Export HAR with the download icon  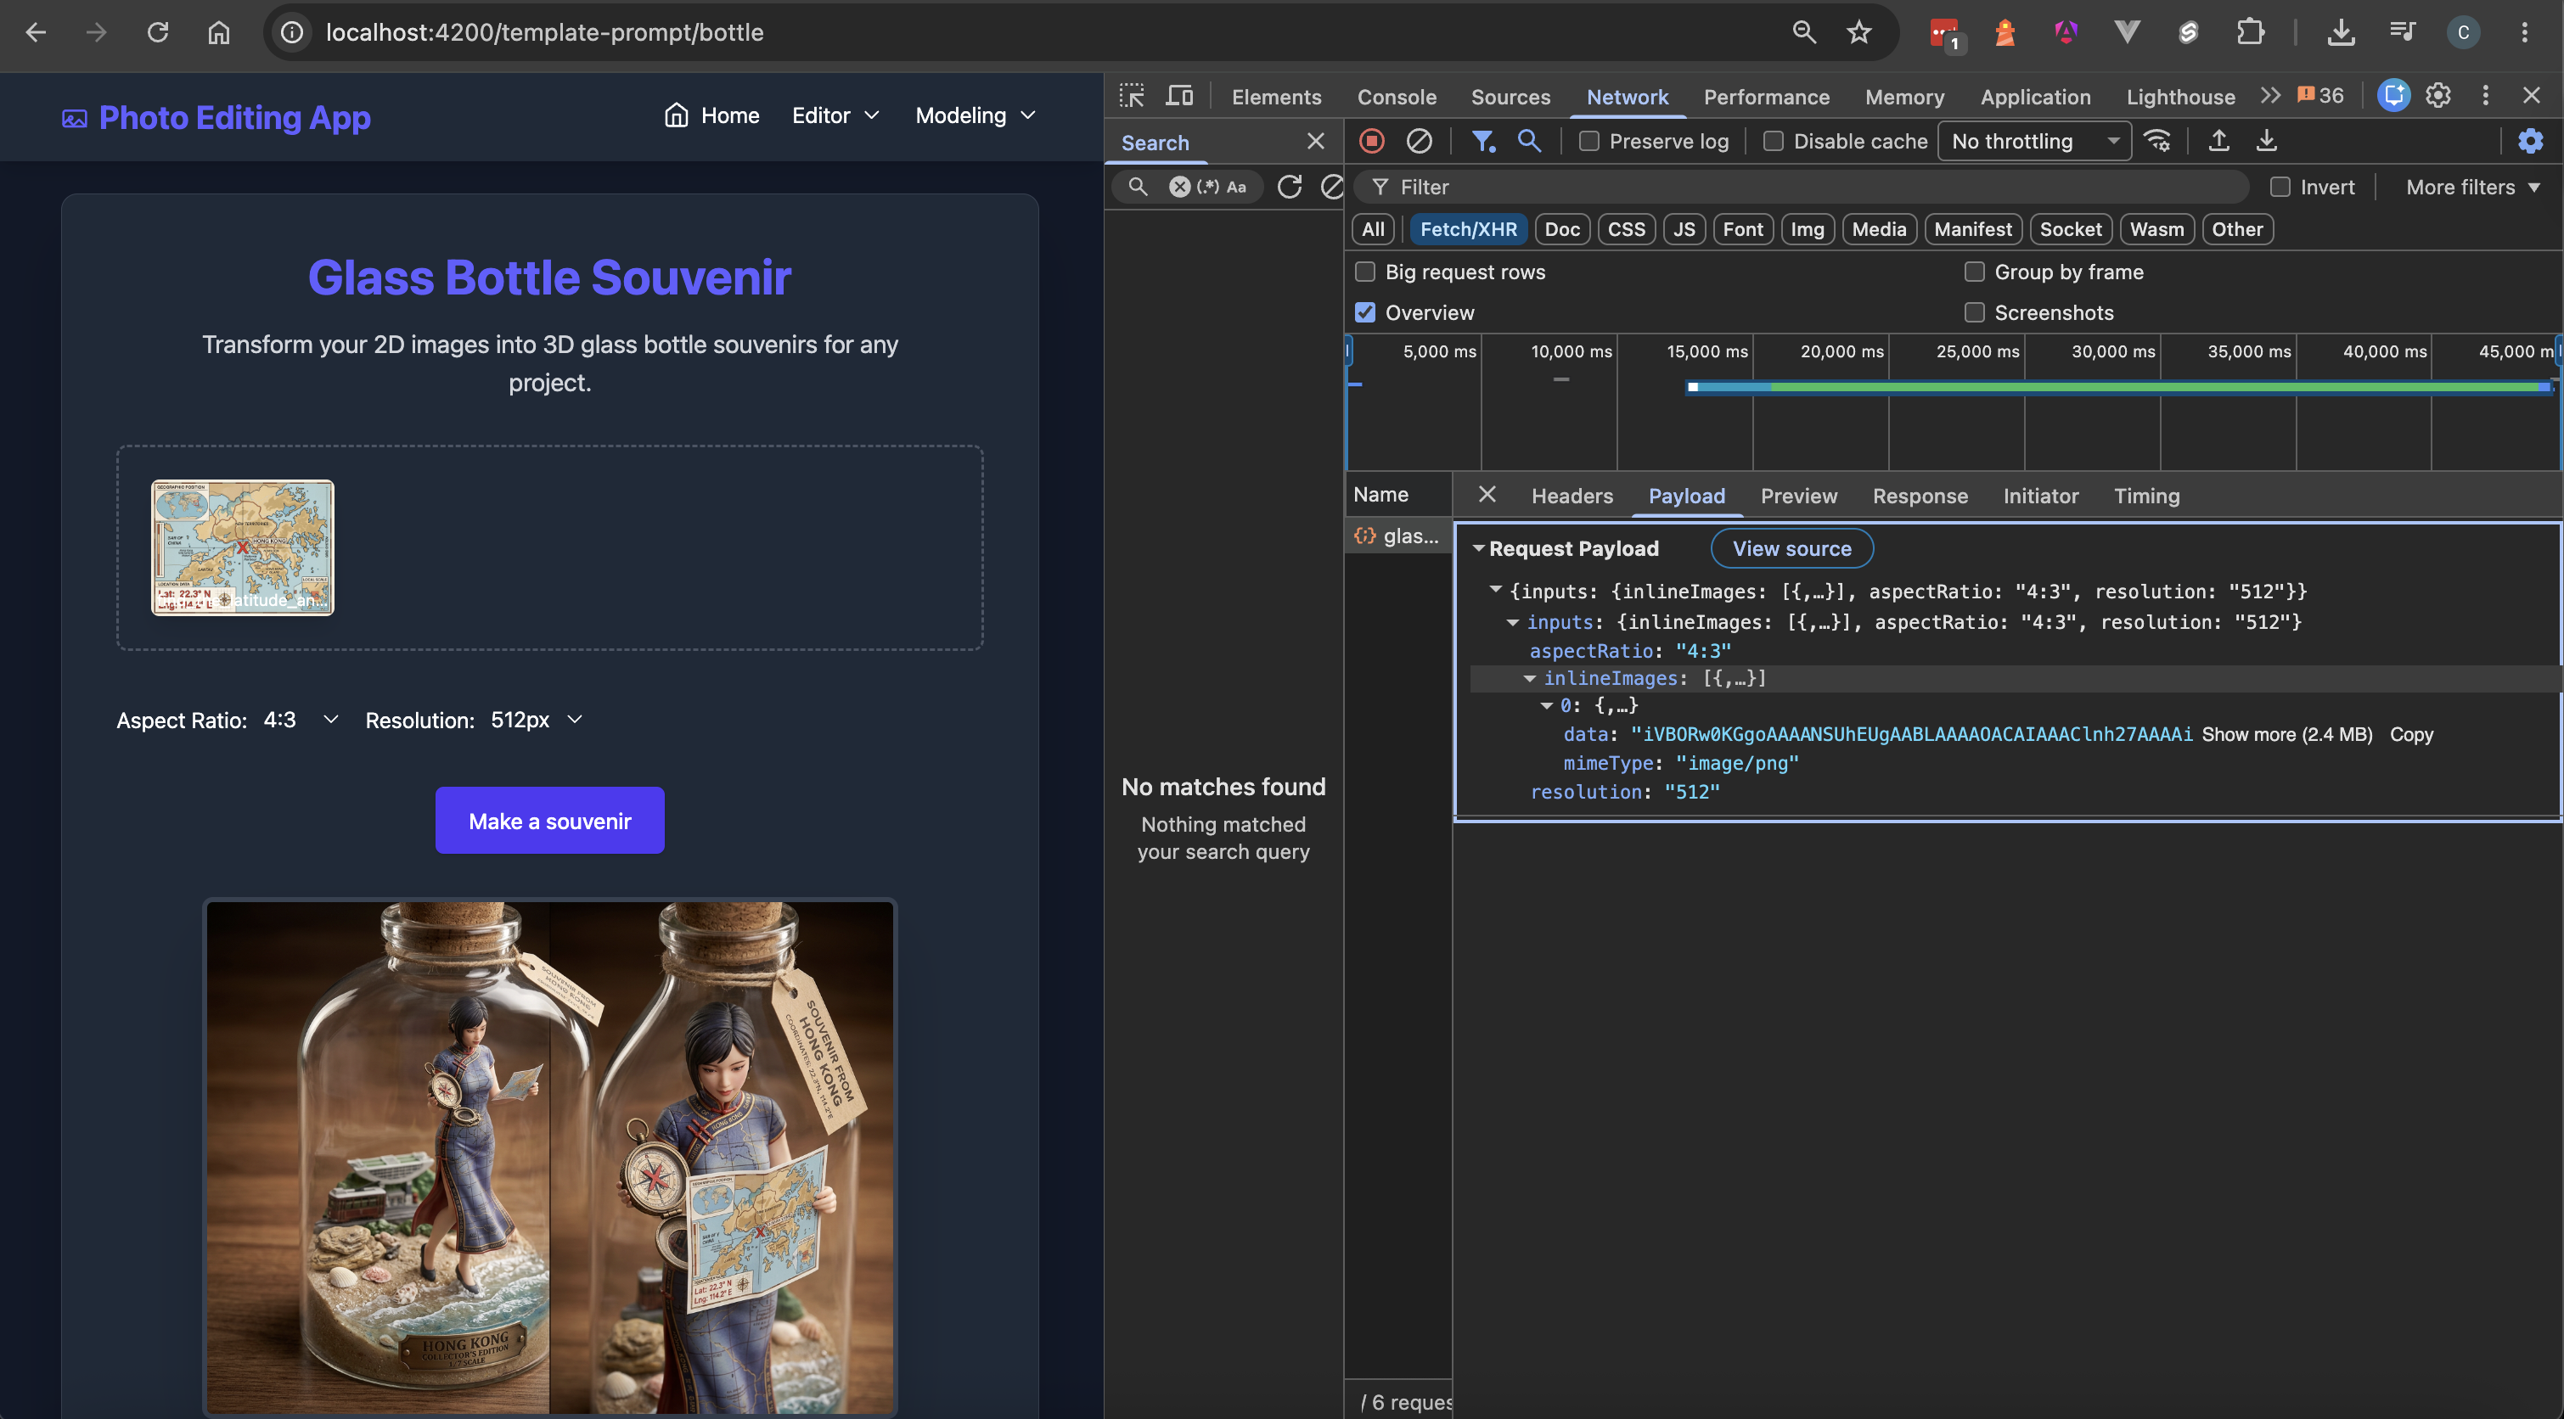tap(2266, 141)
